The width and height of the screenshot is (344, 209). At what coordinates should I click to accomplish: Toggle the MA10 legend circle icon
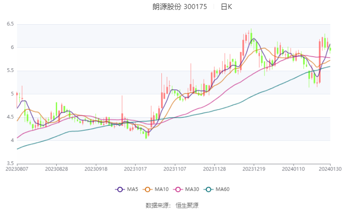point(147,190)
